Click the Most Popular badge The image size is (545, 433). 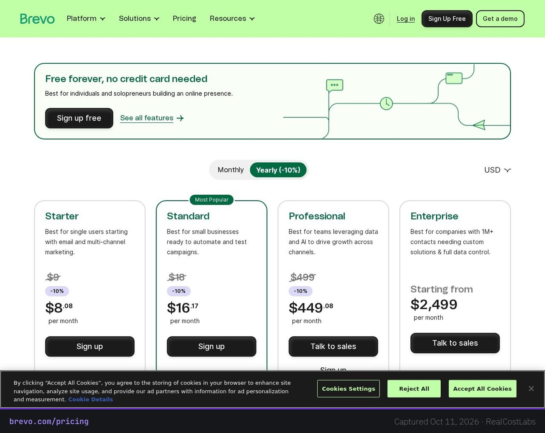(x=211, y=200)
